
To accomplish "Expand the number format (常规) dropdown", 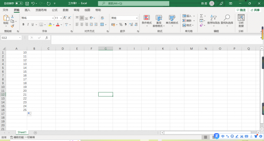I will 137,18.
